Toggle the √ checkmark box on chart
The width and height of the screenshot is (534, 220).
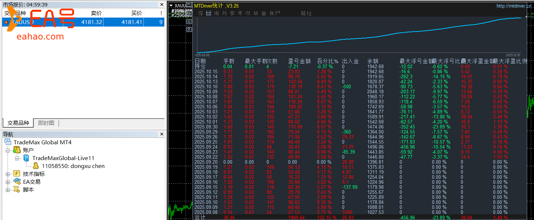coord(189,22)
